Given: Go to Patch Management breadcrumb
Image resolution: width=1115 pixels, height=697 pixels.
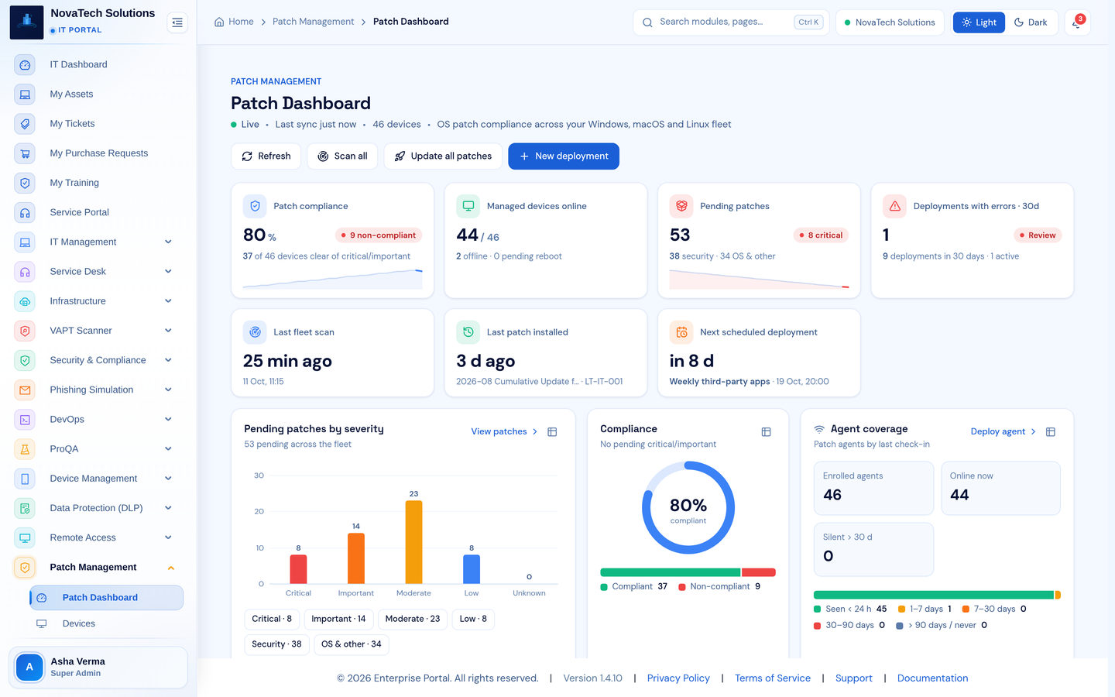Looking at the screenshot, I should pyautogui.click(x=313, y=22).
